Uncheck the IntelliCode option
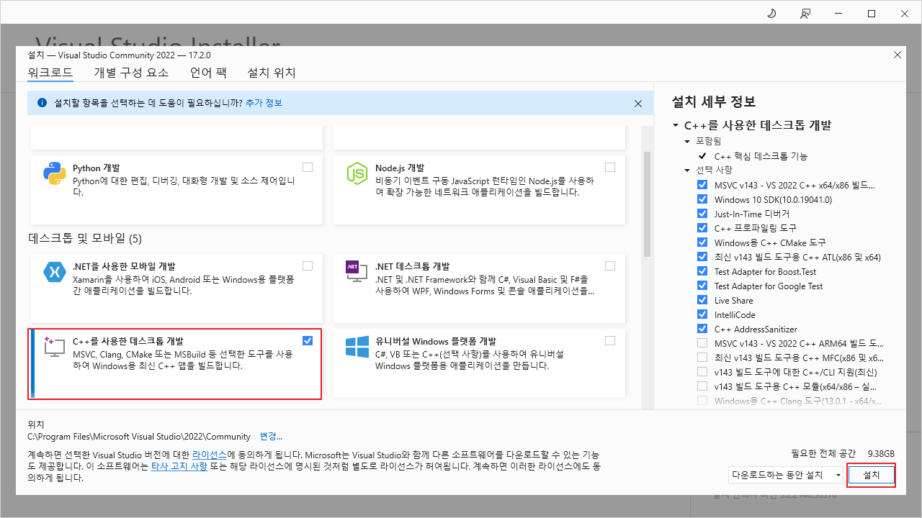 [x=702, y=314]
